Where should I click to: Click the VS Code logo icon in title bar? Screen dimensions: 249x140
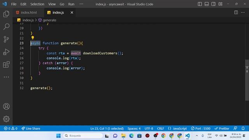tap(5, 4)
